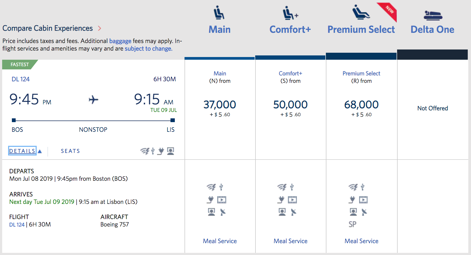Click the Premium Select recliner icon
Image resolution: width=471 pixels, height=255 pixels.
coord(361,12)
